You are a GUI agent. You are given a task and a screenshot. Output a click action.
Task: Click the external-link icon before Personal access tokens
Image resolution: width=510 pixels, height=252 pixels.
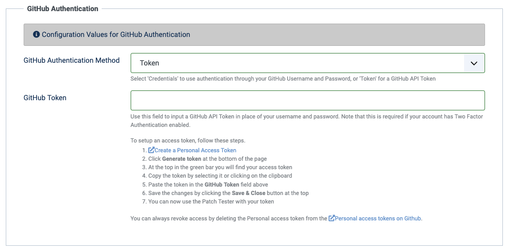332,218
